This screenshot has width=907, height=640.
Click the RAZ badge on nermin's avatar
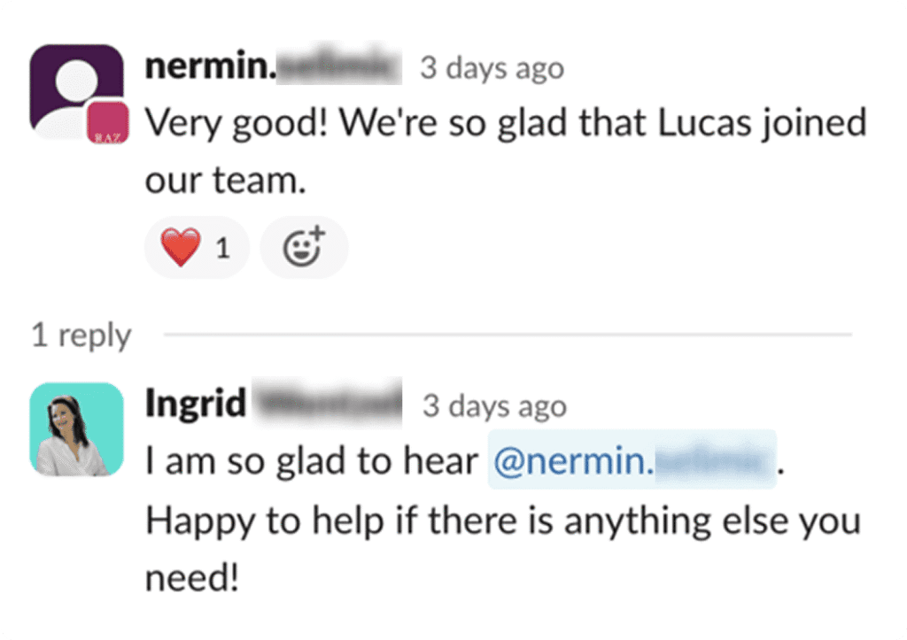pos(108,125)
